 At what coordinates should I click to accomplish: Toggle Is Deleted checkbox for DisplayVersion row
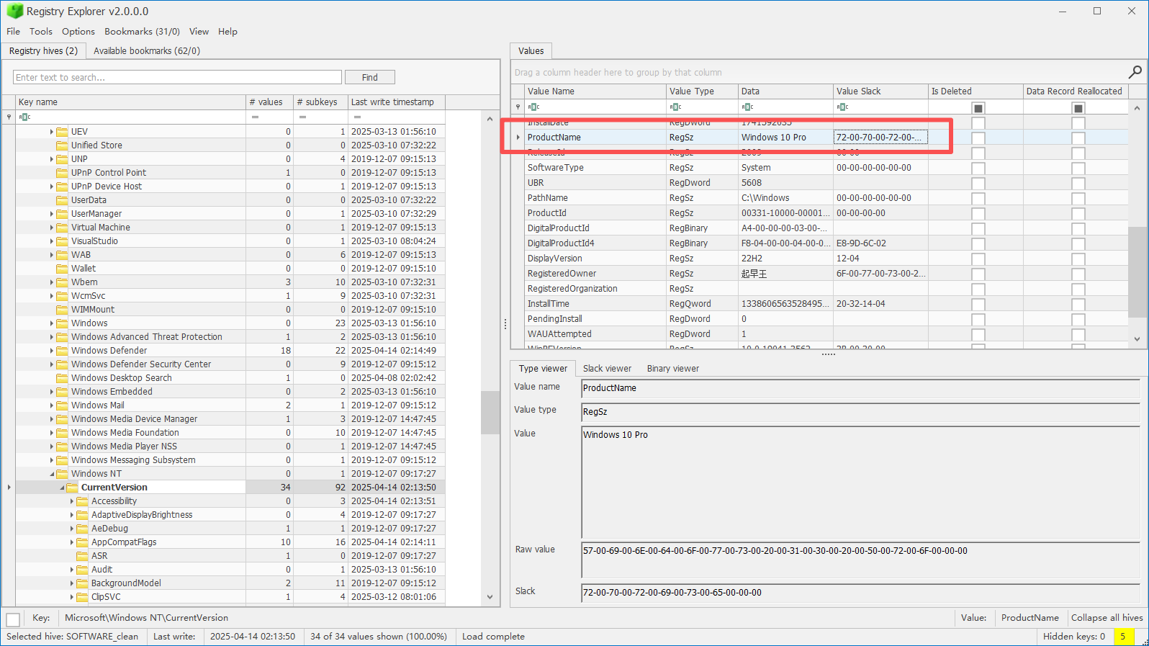[978, 259]
